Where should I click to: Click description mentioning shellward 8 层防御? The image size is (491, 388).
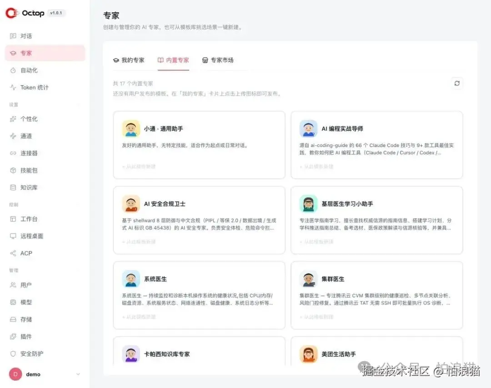[199, 224]
